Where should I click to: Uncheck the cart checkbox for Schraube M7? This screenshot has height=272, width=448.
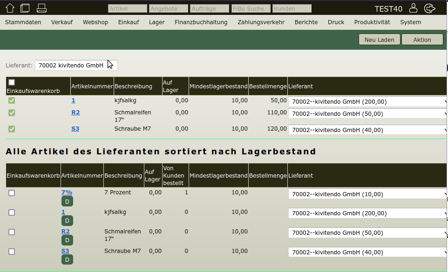tap(12, 129)
